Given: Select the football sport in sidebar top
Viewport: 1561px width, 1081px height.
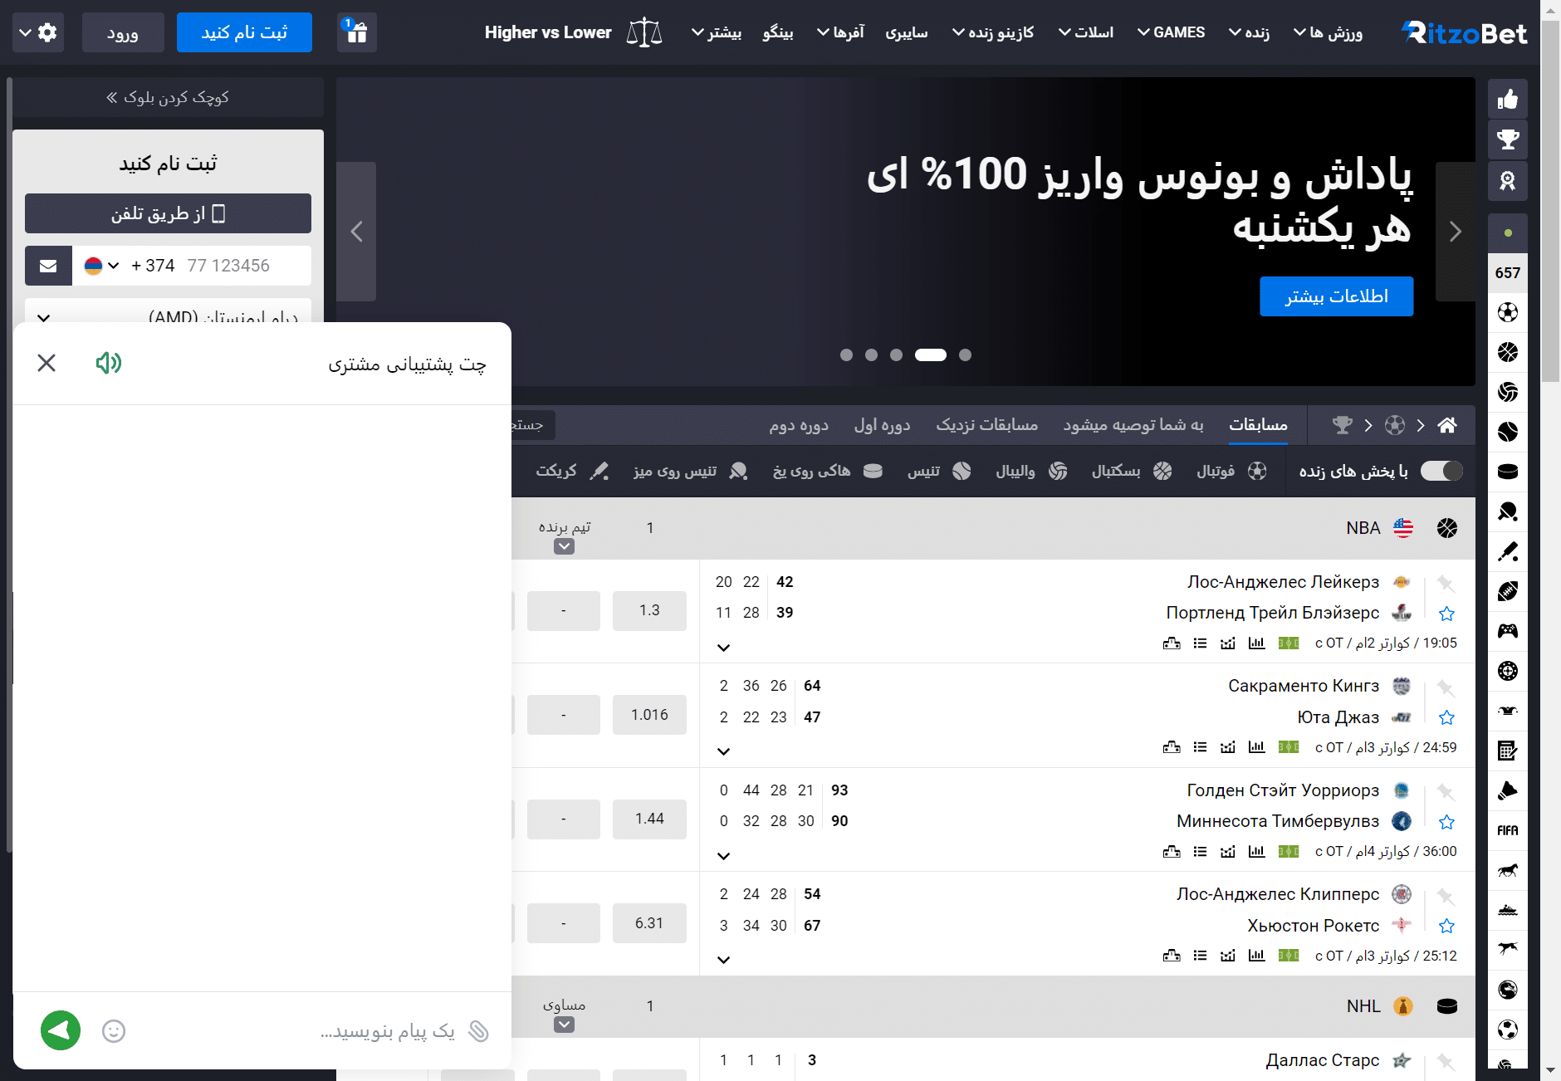Looking at the screenshot, I should [1508, 312].
